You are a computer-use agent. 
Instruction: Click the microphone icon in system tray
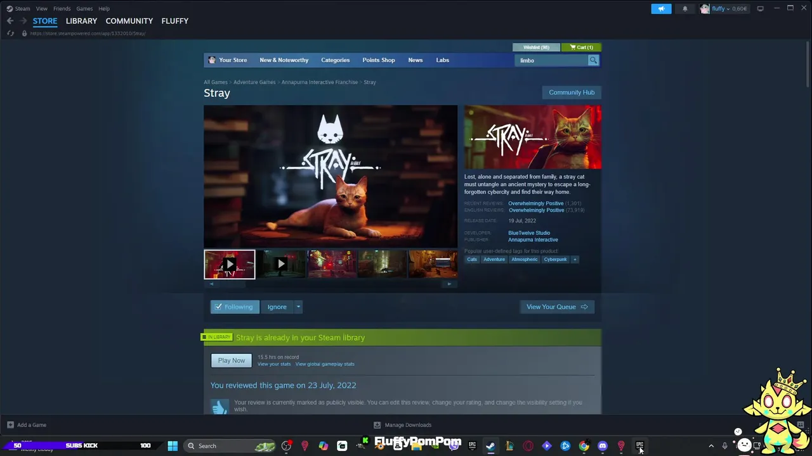724,446
